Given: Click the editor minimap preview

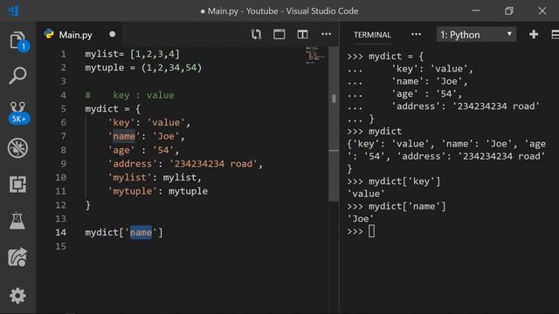Looking at the screenshot, I should tap(314, 55).
